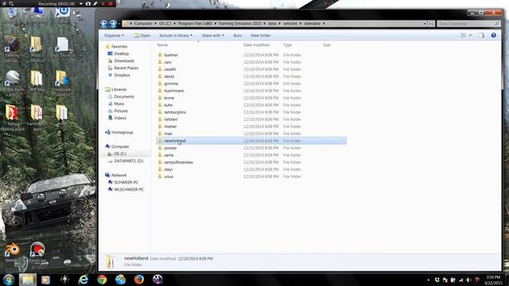The image size is (509, 286).
Task: Open the view options dropdown arrow
Action: click(x=470, y=35)
